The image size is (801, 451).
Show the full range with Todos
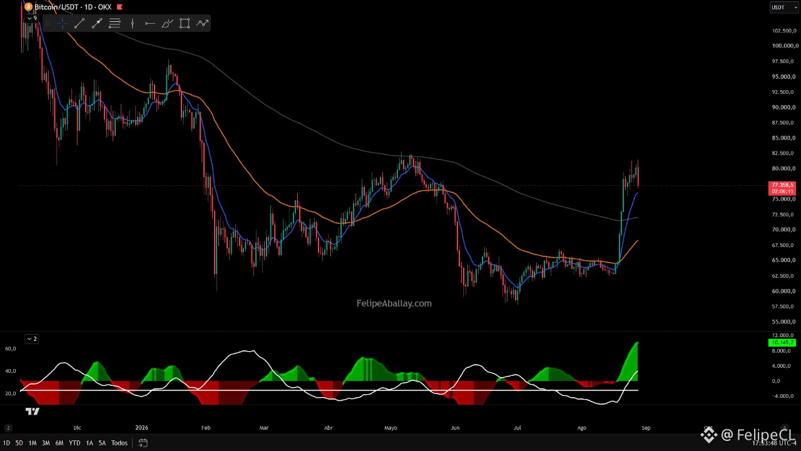coord(119,443)
